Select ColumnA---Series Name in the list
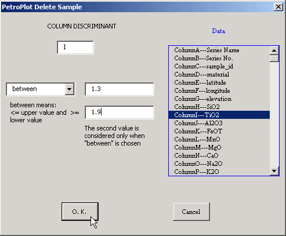This screenshot has height=236, width=286. 219,50
